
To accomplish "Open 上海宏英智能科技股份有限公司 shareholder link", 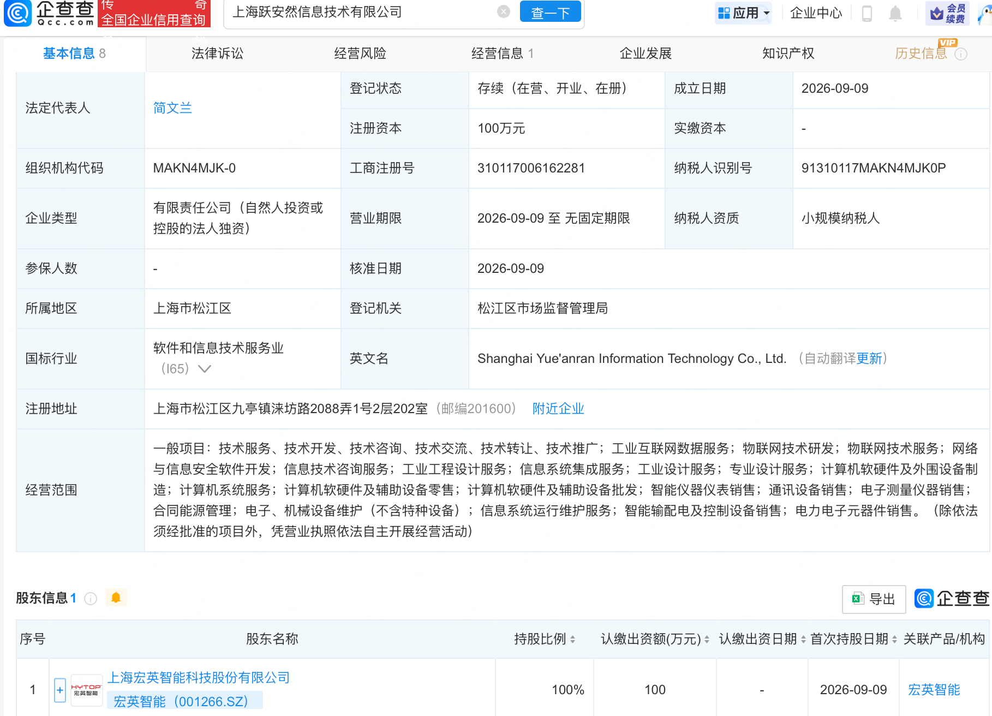I will tap(199, 678).
